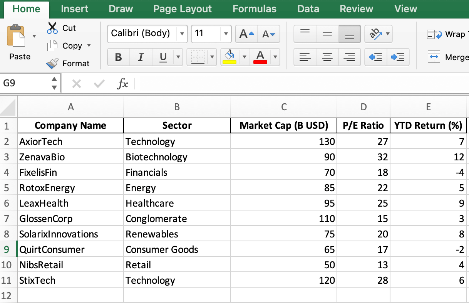Switch to the Home tab
The image size is (469, 303).
pos(26,9)
